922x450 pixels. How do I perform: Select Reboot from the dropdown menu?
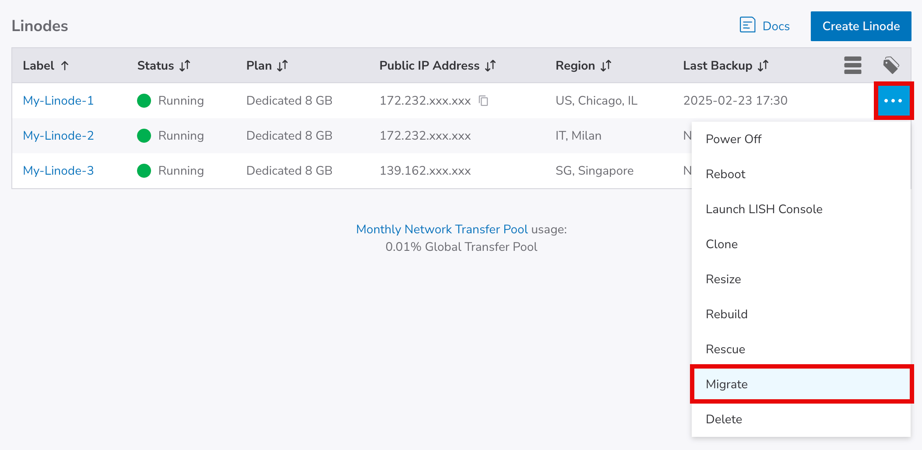[725, 174]
